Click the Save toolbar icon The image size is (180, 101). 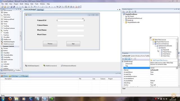[x=11, y=7]
